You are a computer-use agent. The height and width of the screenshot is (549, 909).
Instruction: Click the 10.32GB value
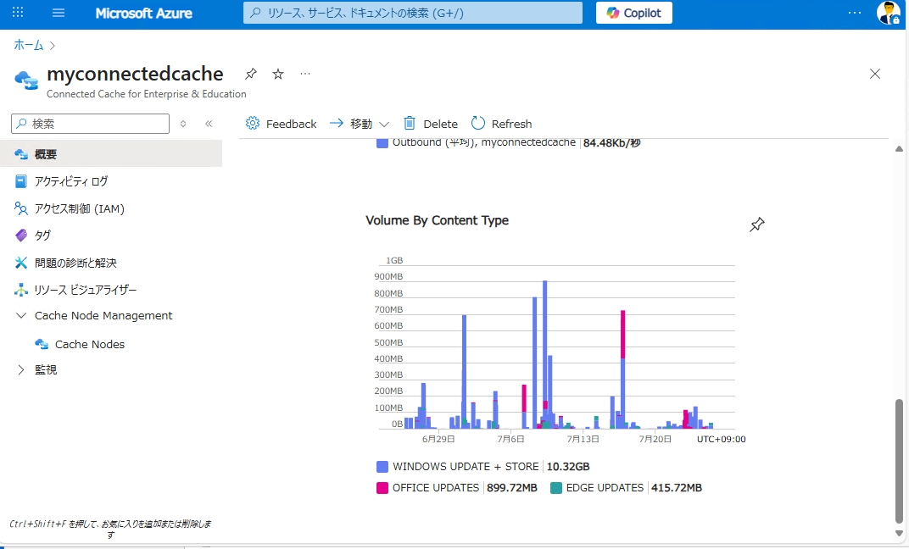pyautogui.click(x=568, y=467)
